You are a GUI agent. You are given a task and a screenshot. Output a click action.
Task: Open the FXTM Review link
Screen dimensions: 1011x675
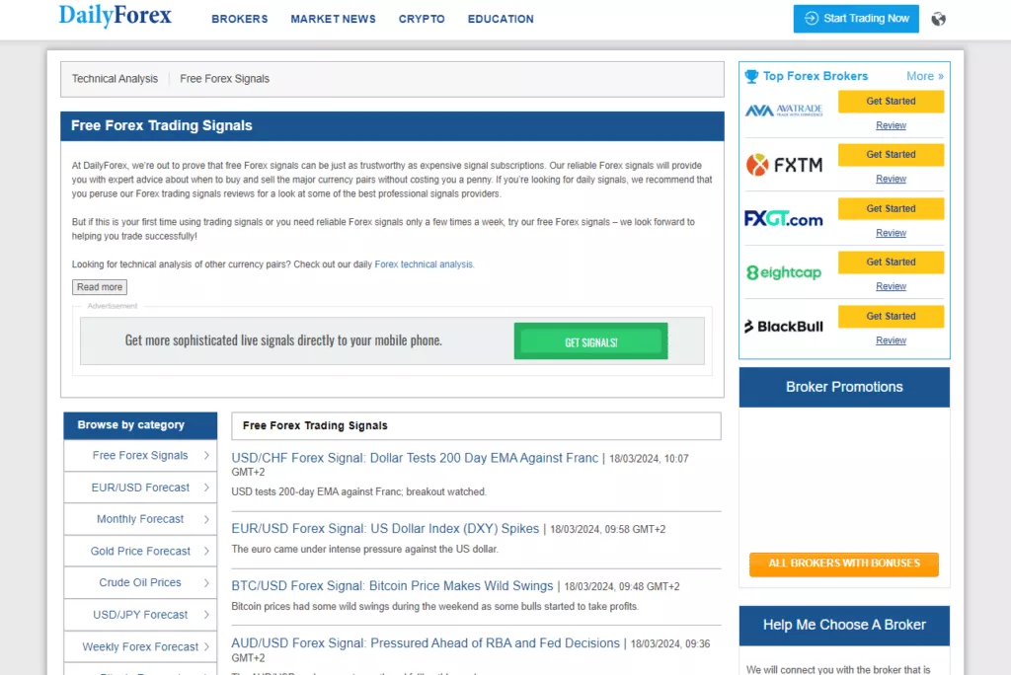pyautogui.click(x=891, y=180)
